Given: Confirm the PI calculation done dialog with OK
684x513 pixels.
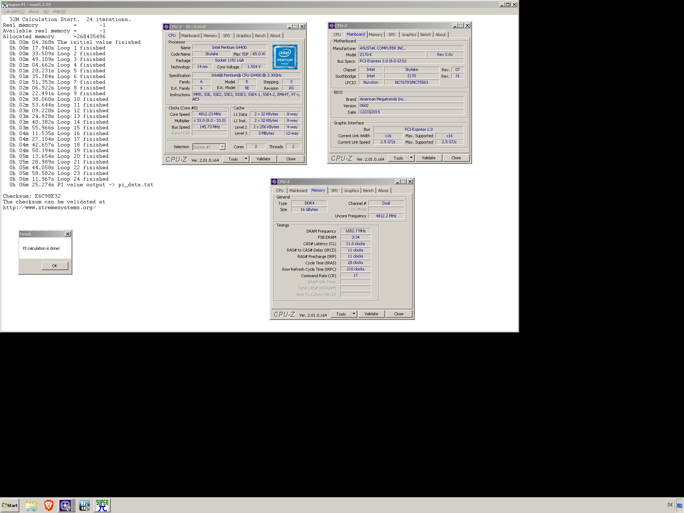Looking at the screenshot, I should [x=55, y=266].
